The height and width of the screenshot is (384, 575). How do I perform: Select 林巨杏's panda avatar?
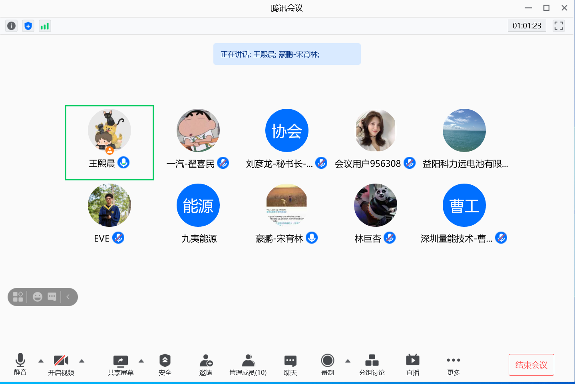click(x=375, y=205)
